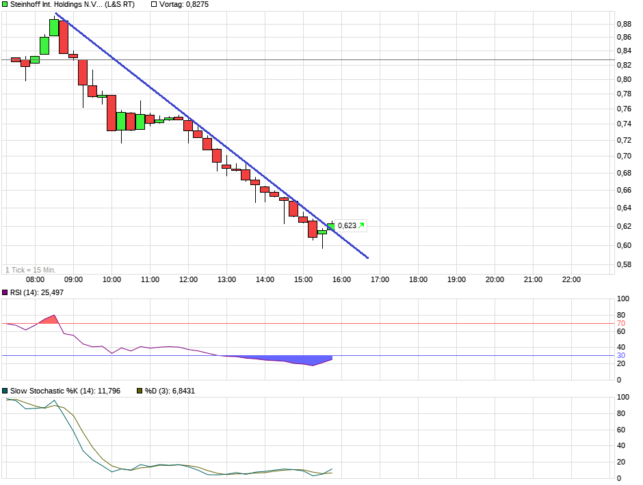This screenshot has height=485, width=643.
Task: Click the Slow Stochastic %K (14): 11,796 label
Action: pyautogui.click(x=65, y=391)
